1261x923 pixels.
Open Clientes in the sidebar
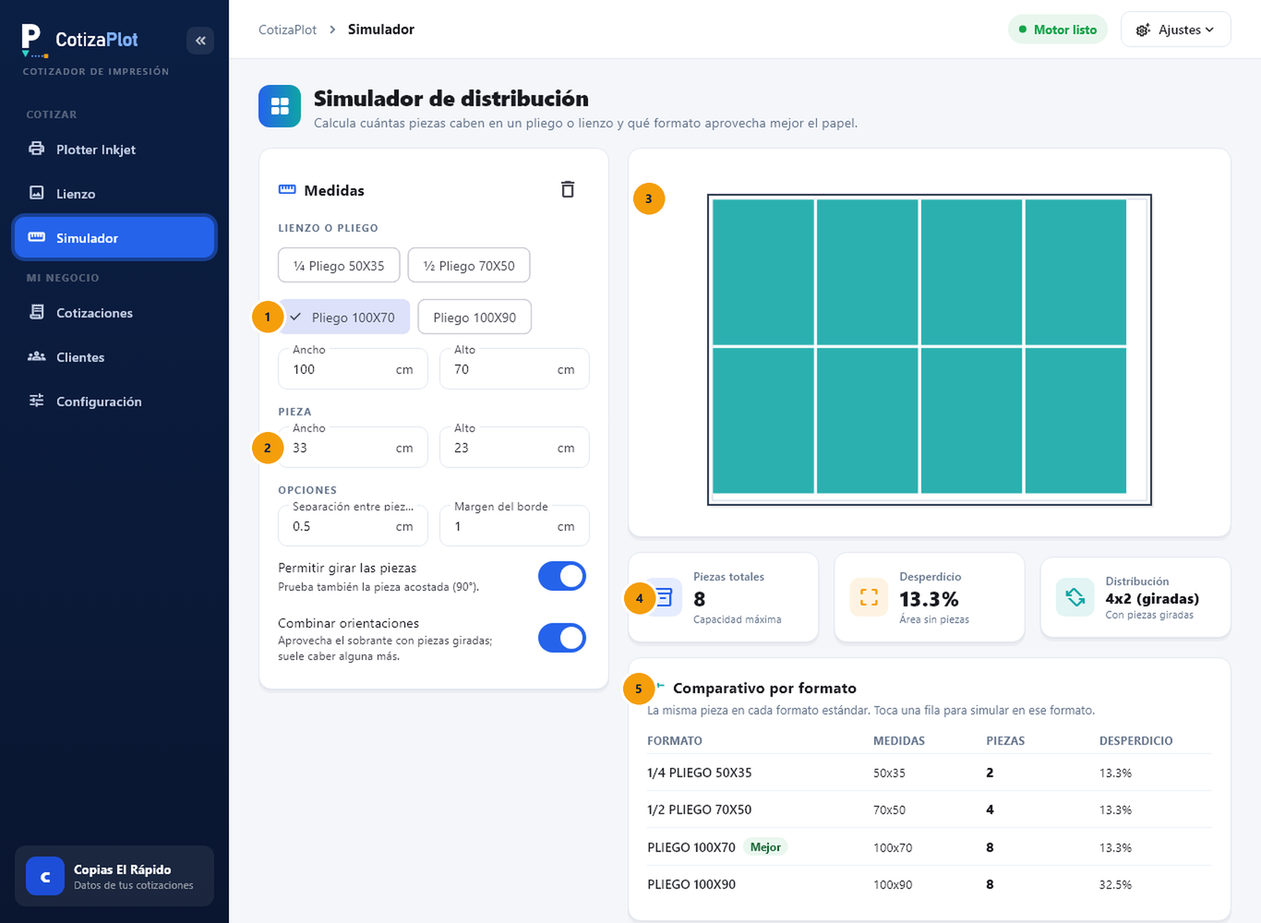click(x=114, y=357)
